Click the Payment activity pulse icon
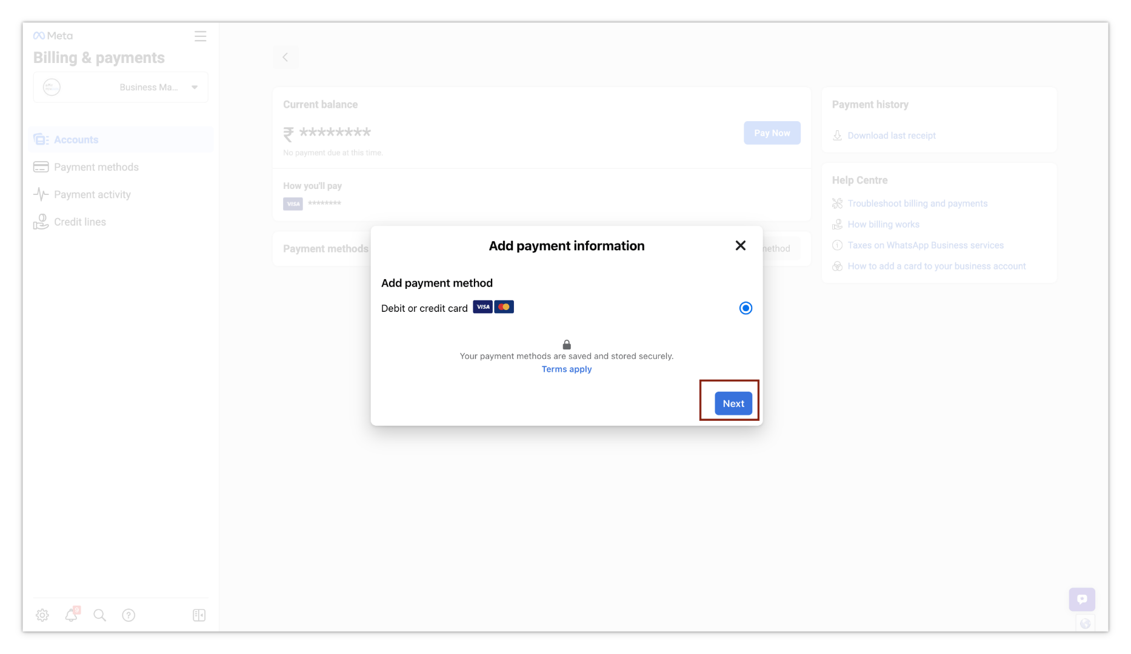Screen dimensions: 1131x654 tap(41, 194)
